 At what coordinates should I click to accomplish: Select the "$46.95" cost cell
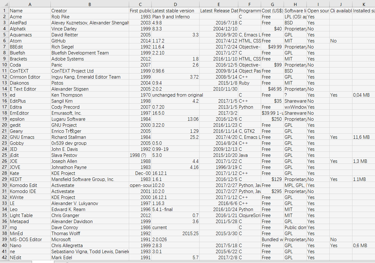click(273, 89)
